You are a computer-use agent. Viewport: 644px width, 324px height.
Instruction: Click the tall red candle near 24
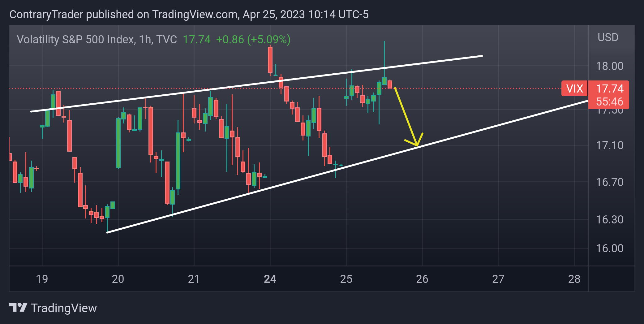[x=270, y=60]
